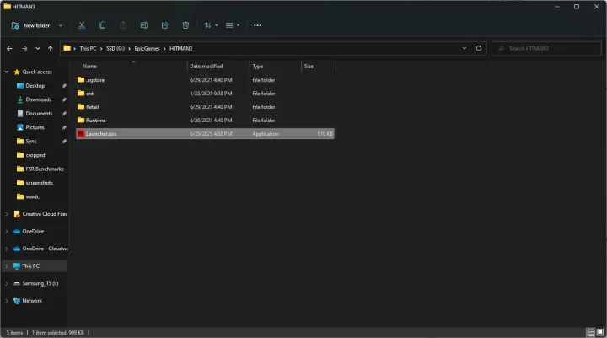
Task: Expand the Creative Cloud Files node
Action: 7,214
